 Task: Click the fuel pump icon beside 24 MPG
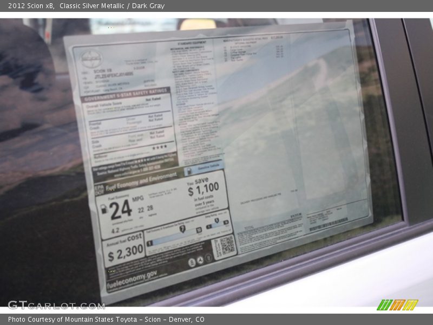point(104,209)
